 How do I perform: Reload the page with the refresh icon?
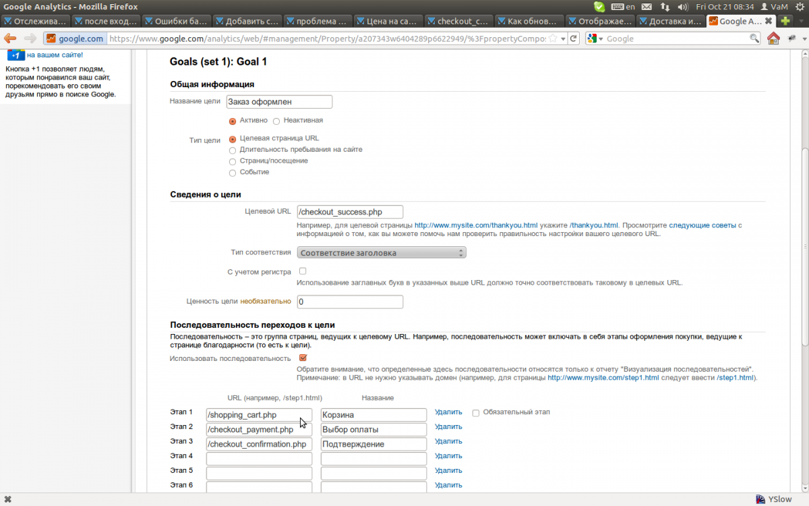point(574,38)
